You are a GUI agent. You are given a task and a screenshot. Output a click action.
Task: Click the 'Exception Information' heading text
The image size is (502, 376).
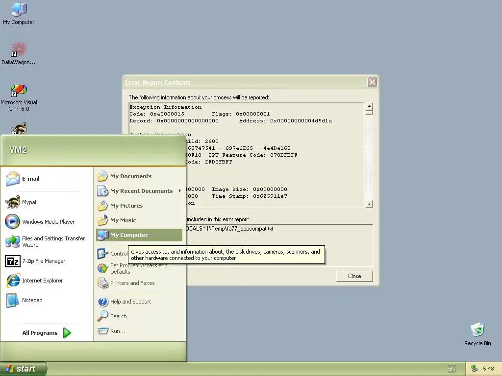pyautogui.click(x=166, y=107)
